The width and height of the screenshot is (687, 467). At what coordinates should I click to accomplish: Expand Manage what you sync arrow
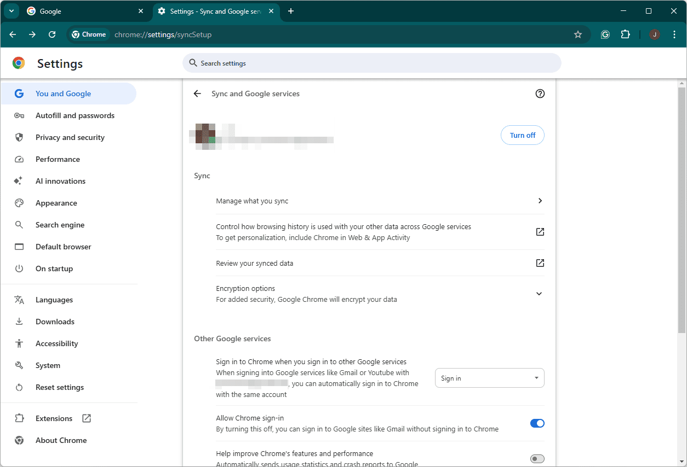(x=540, y=201)
